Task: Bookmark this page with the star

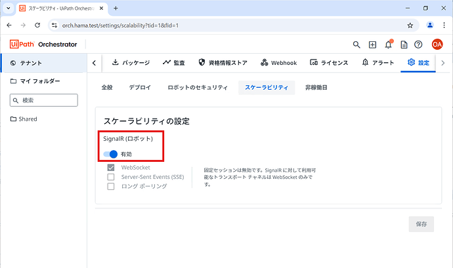Action: [410, 26]
